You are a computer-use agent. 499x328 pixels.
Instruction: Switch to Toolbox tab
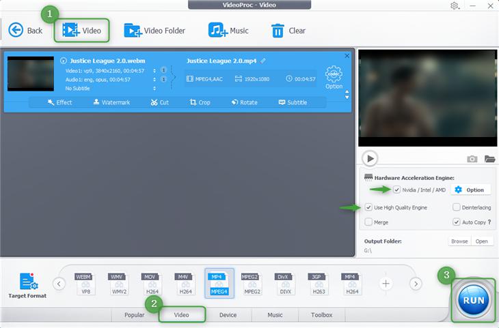322,314
